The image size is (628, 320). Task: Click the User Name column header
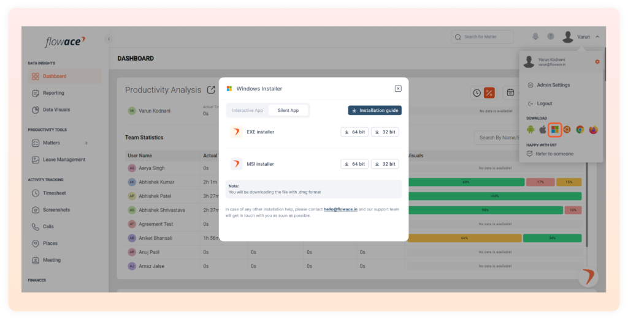pos(140,156)
